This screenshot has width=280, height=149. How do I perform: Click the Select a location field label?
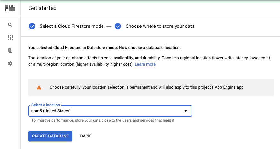[x=45, y=105]
